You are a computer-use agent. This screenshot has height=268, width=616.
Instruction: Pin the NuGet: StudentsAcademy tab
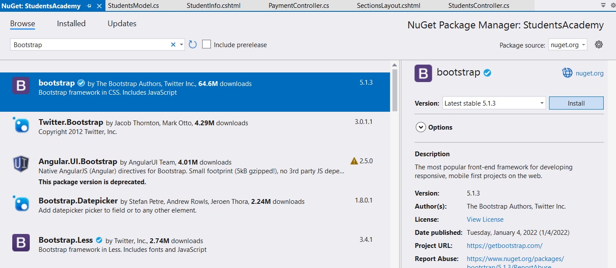click(89, 6)
